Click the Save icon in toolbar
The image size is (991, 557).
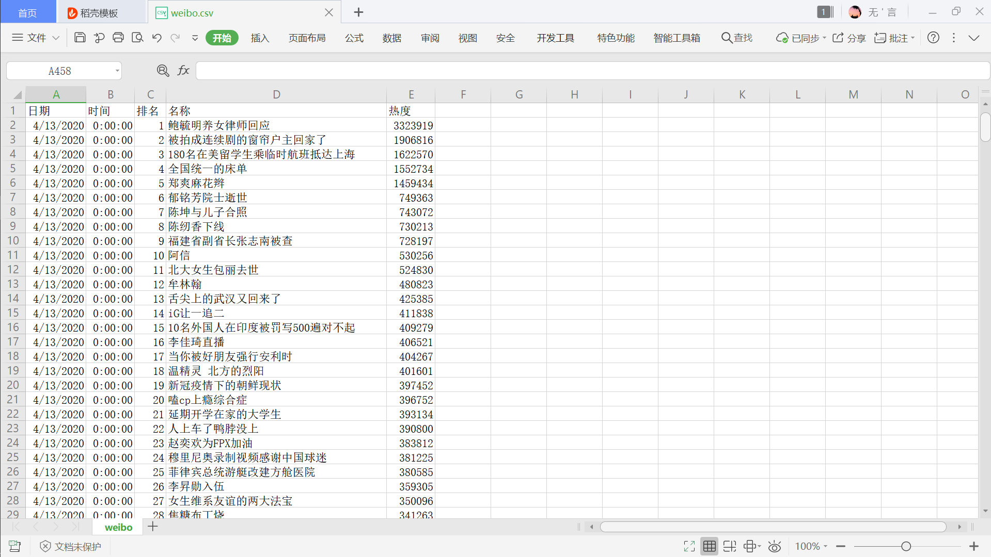(80, 38)
